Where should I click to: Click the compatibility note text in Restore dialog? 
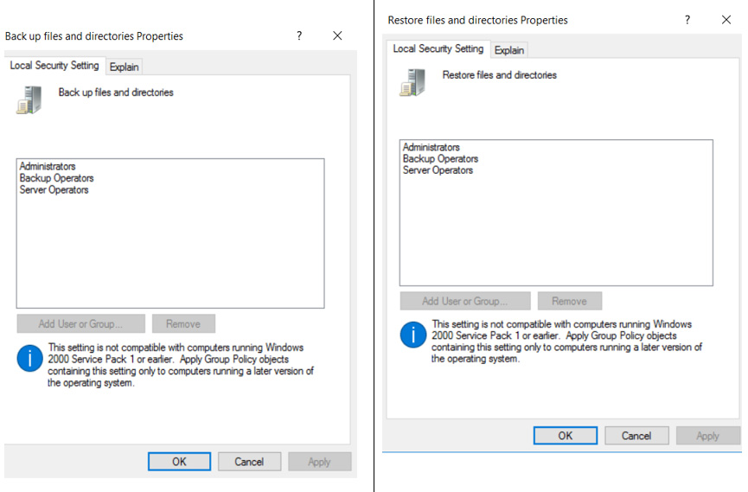(x=566, y=342)
